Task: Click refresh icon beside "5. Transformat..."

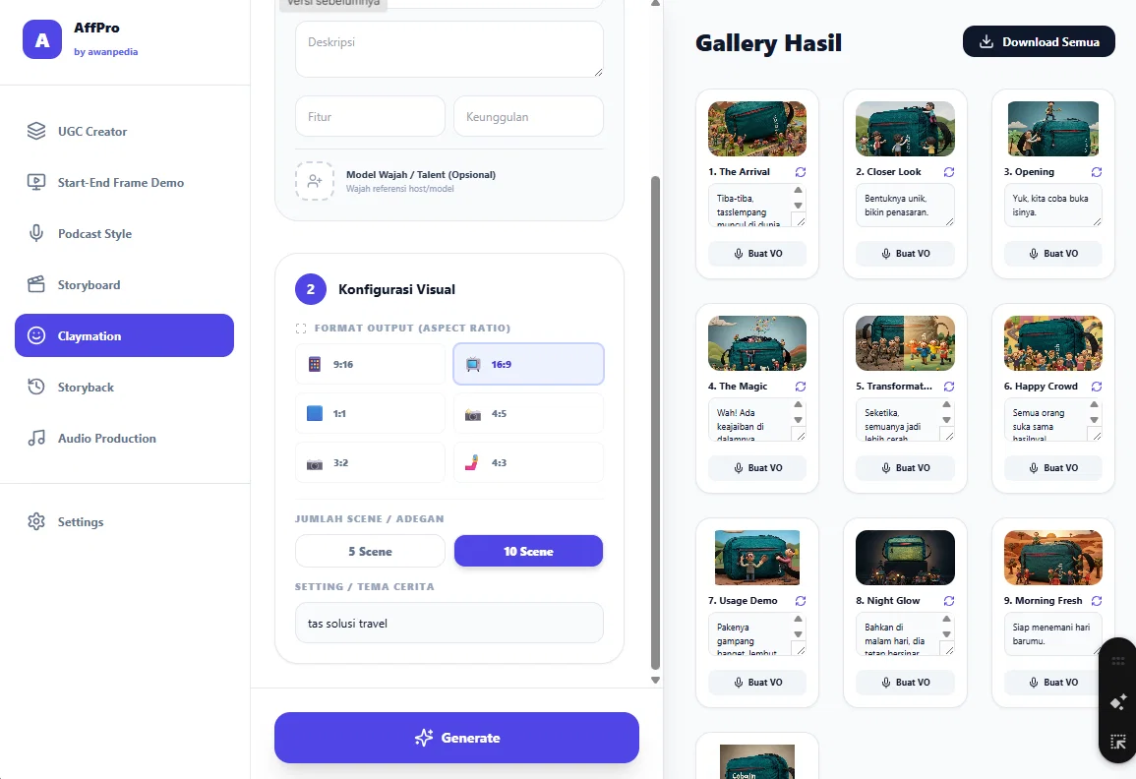Action: 948,387
